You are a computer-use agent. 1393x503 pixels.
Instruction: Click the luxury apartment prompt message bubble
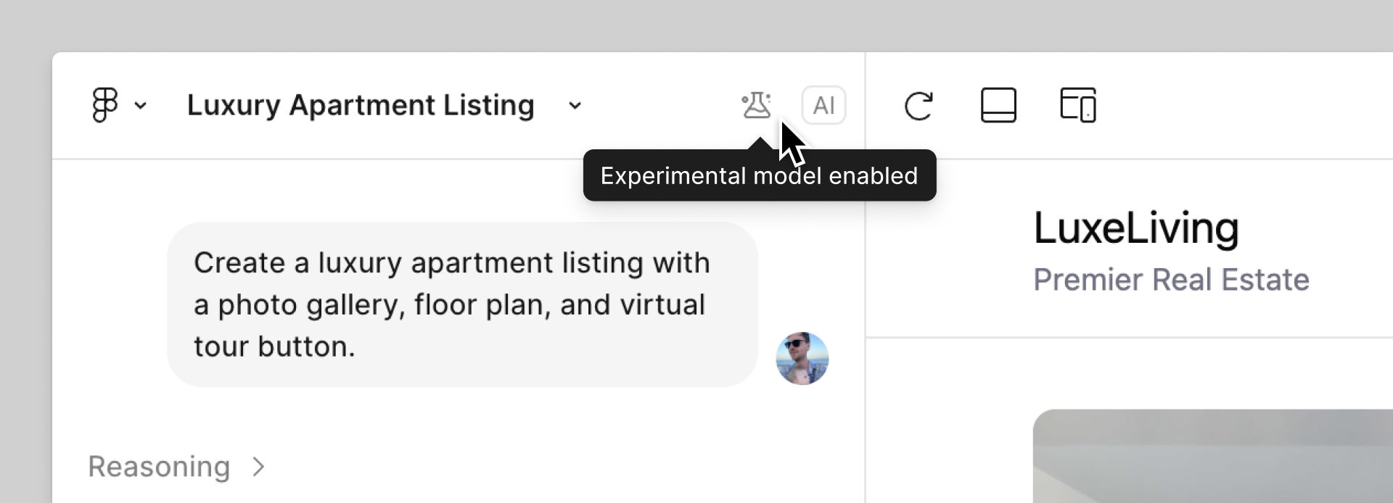[462, 304]
